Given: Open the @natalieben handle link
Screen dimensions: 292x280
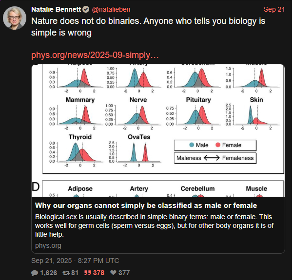Looking at the screenshot, I should [x=111, y=9].
